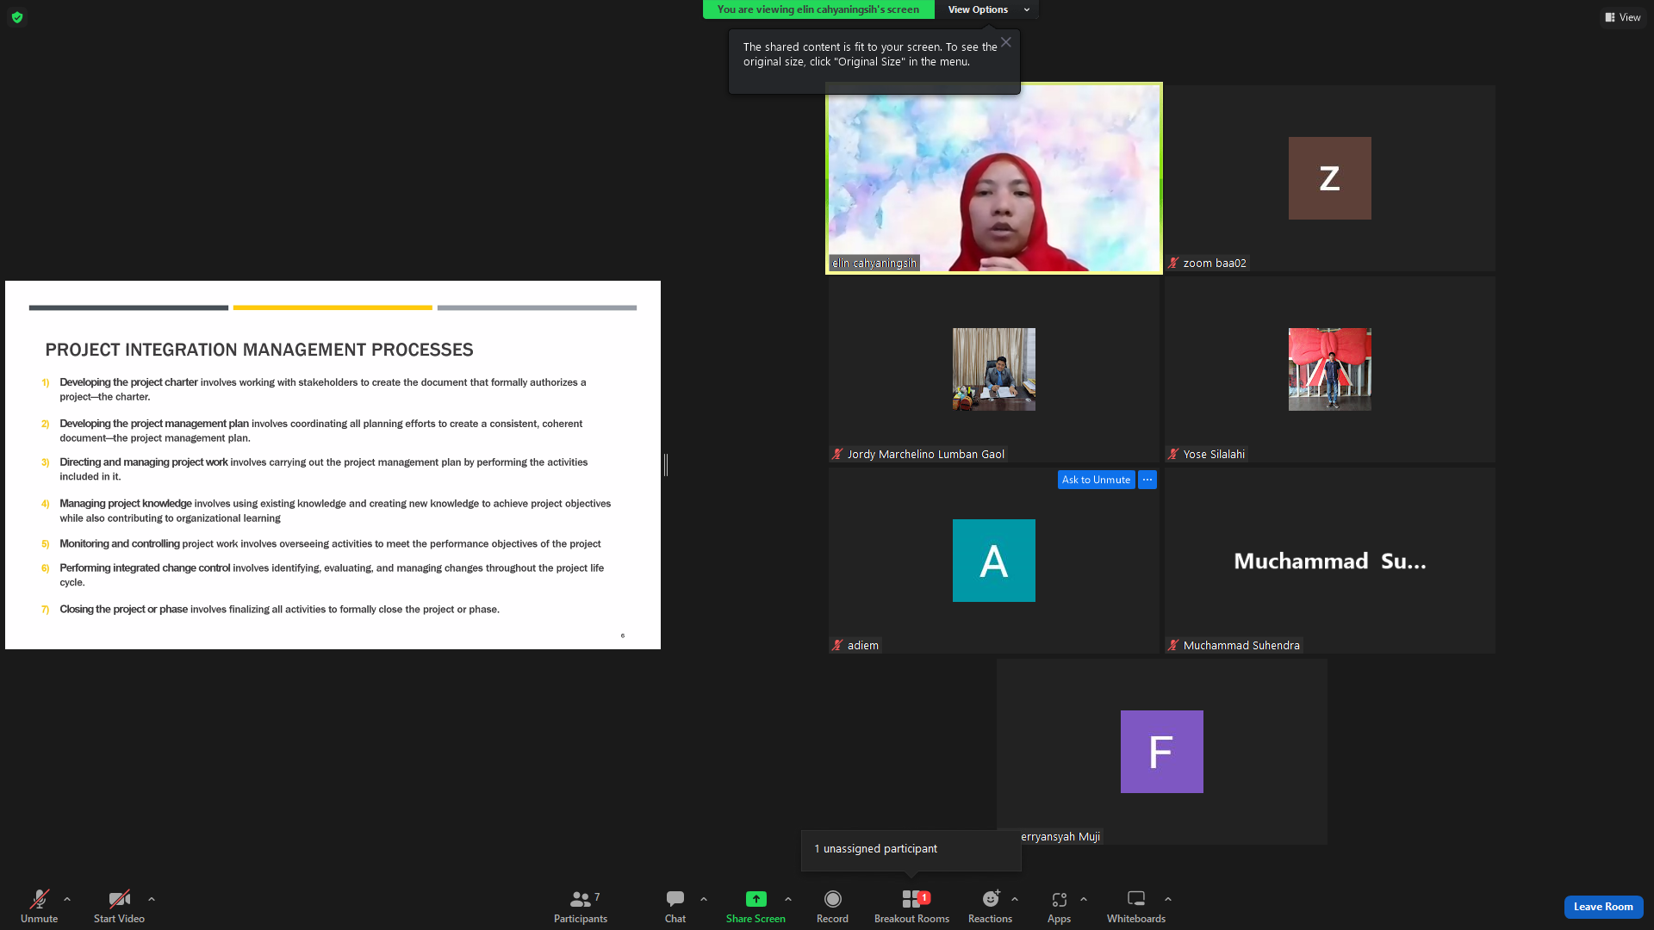The image size is (1654, 930).
Task: Expand reactions options chevron
Action: pos(1015,899)
